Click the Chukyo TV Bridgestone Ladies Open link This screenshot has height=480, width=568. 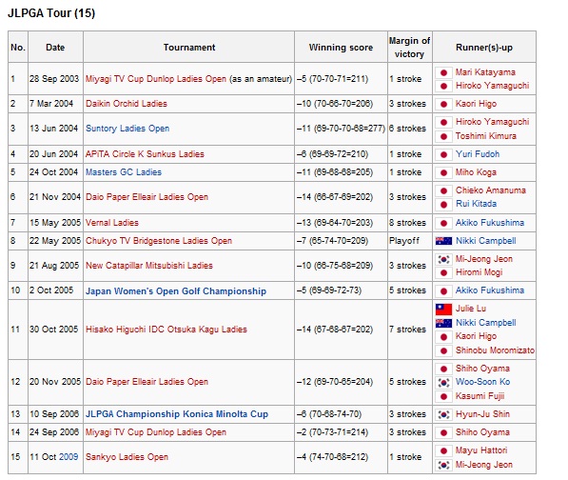pyautogui.click(x=159, y=241)
